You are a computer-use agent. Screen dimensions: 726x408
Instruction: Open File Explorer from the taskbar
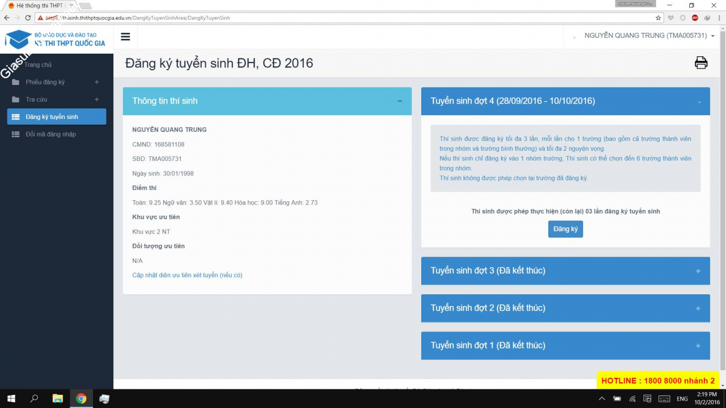click(57, 398)
